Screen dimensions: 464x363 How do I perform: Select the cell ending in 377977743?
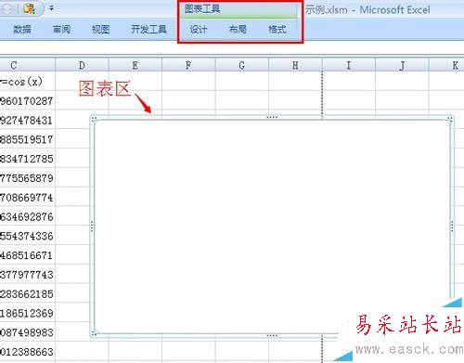27,274
